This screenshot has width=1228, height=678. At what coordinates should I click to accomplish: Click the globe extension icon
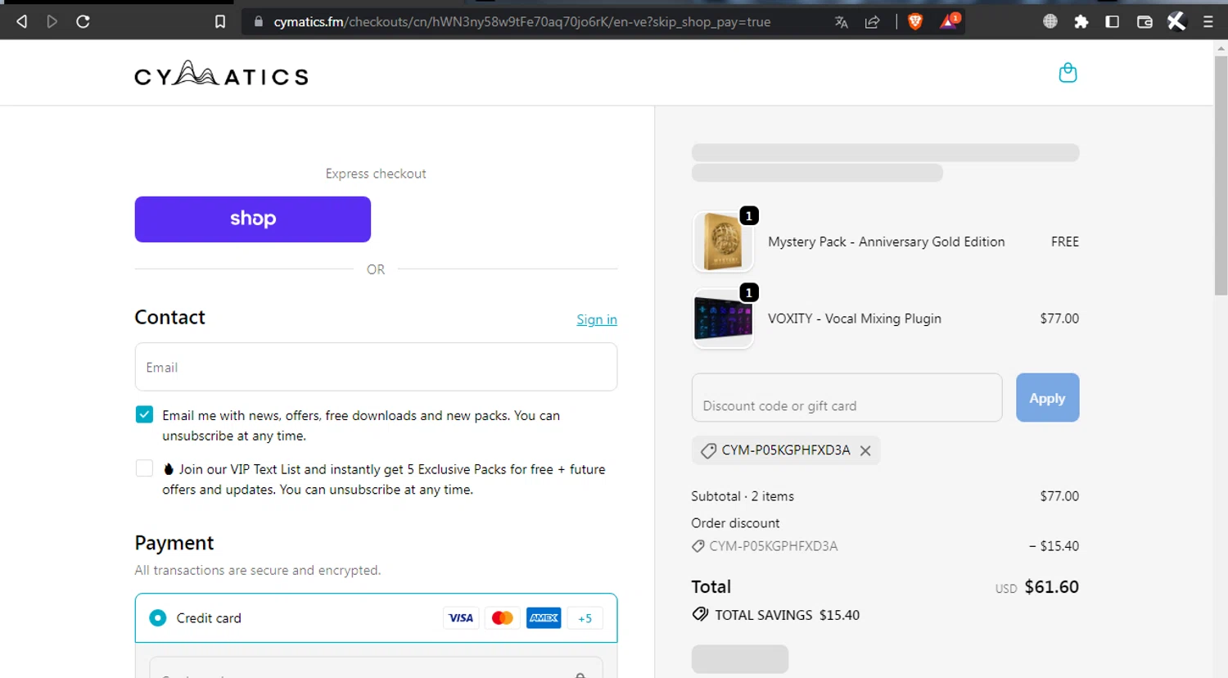[x=1050, y=21]
